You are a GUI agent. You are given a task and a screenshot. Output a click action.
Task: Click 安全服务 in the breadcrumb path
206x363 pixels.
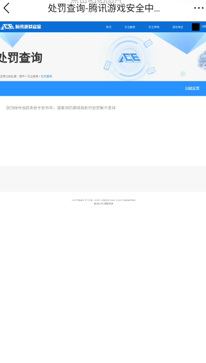[33, 76]
